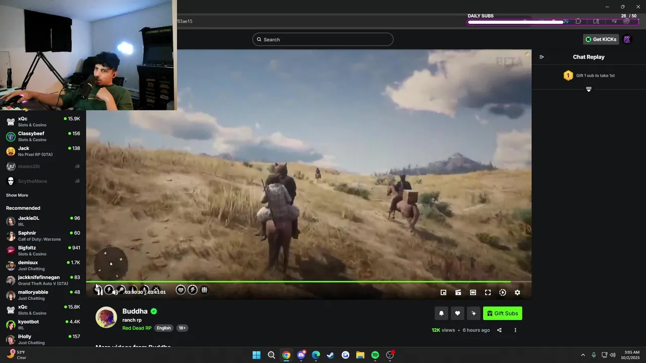Image resolution: width=646 pixels, height=363 pixels.
Task: Open Discord from the taskbar
Action: (x=301, y=355)
